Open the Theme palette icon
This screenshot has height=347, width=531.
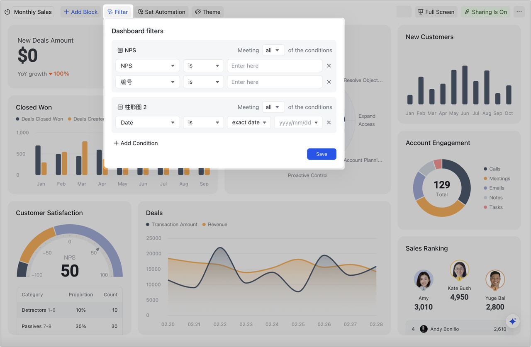[x=198, y=12]
